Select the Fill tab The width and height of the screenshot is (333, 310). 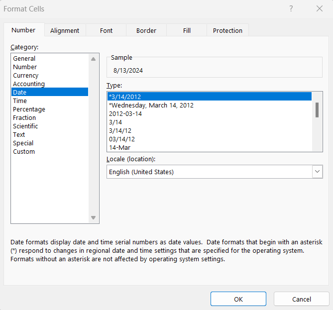[x=187, y=30]
